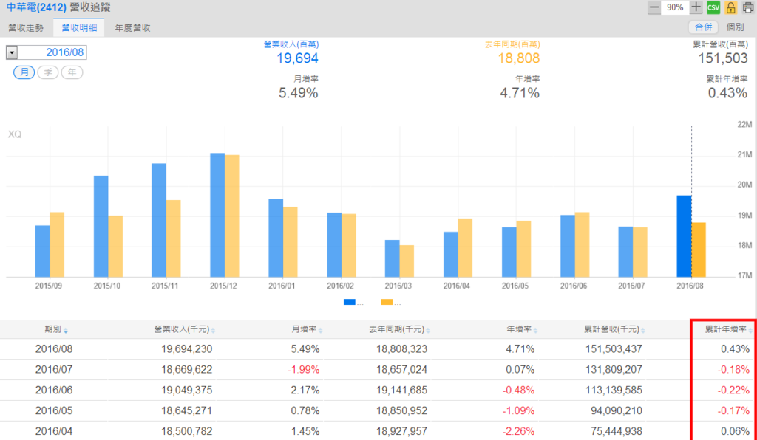Click the revenue value 19,694,230

[187, 349]
